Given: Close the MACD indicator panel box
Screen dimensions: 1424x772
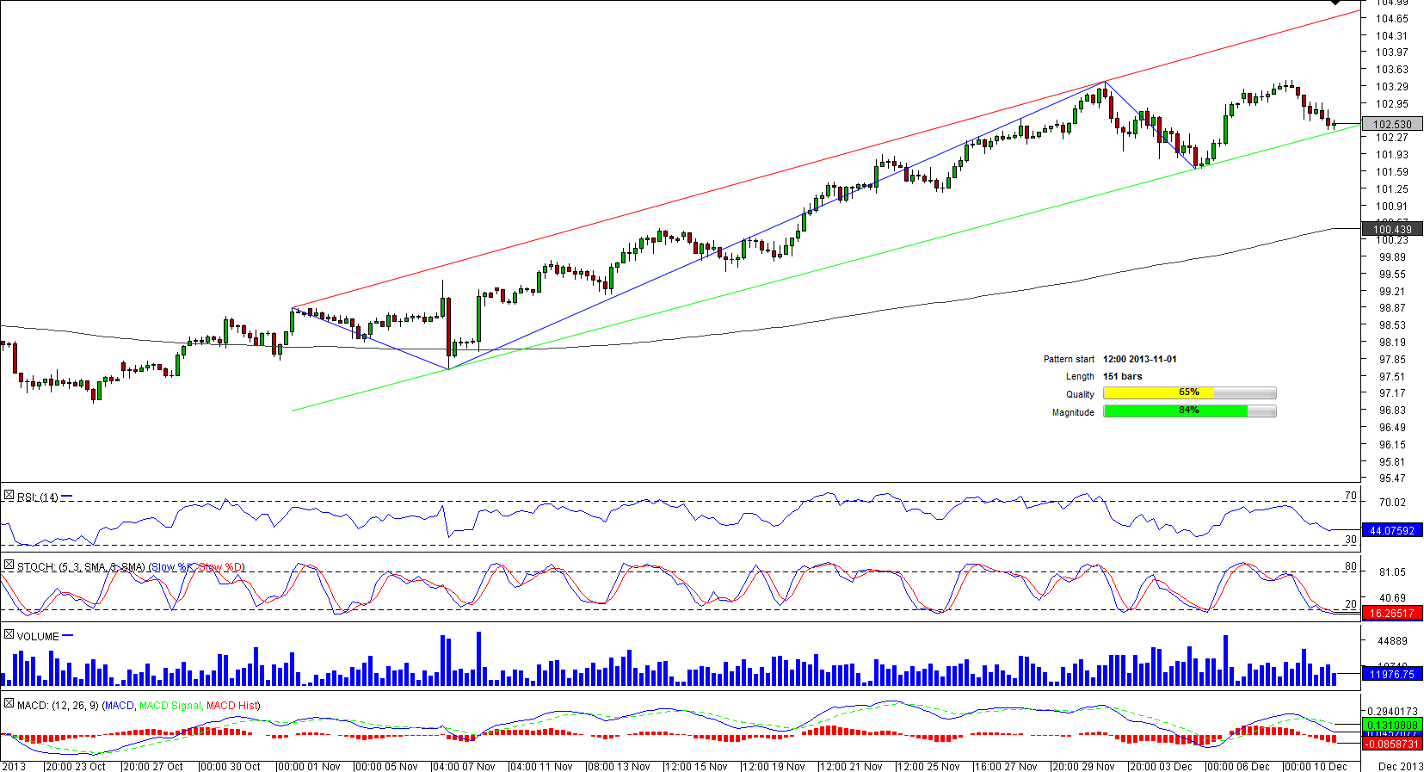Looking at the screenshot, I should click(9, 704).
